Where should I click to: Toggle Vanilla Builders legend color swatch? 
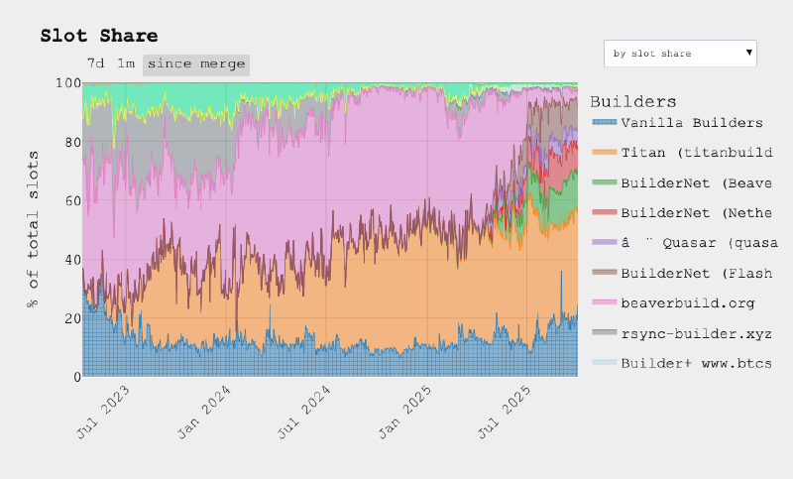tap(603, 124)
